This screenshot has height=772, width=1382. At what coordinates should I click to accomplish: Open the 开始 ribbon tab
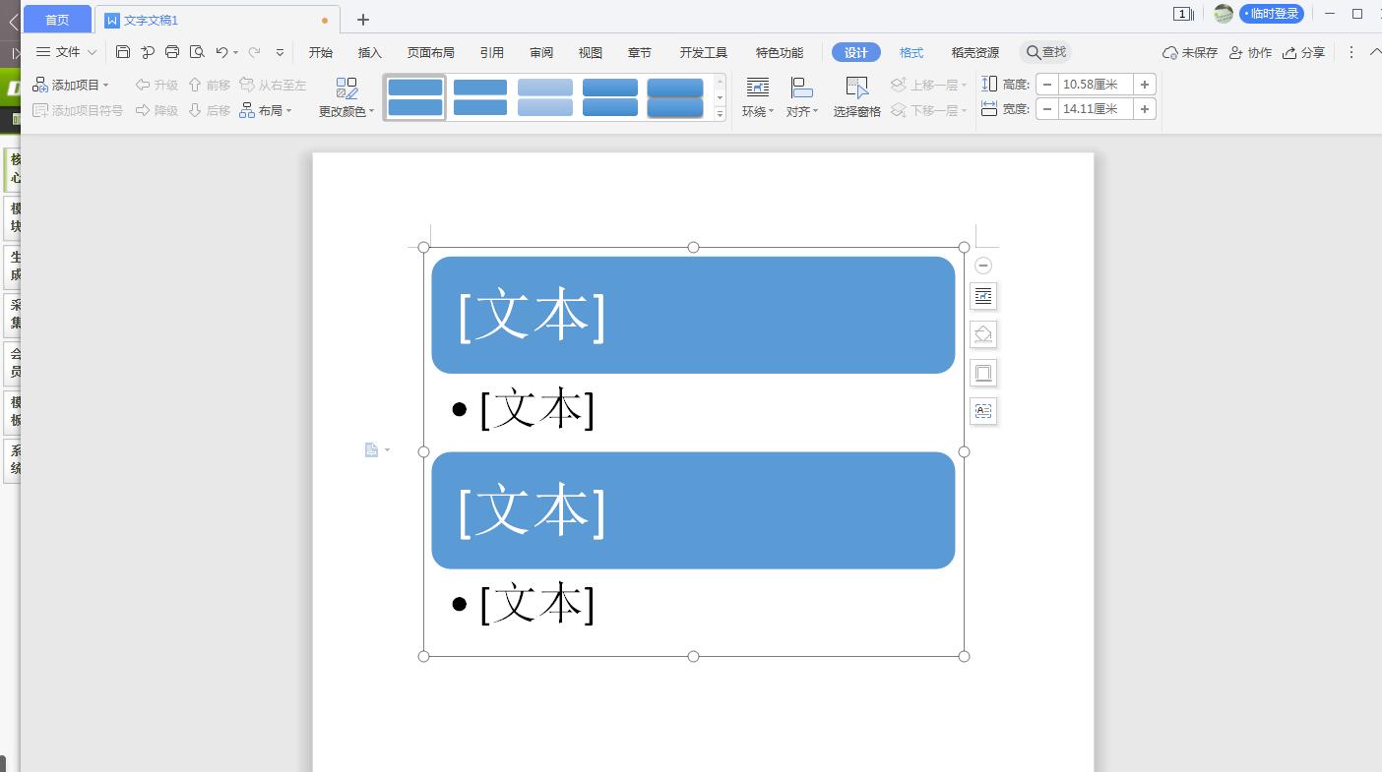click(321, 53)
